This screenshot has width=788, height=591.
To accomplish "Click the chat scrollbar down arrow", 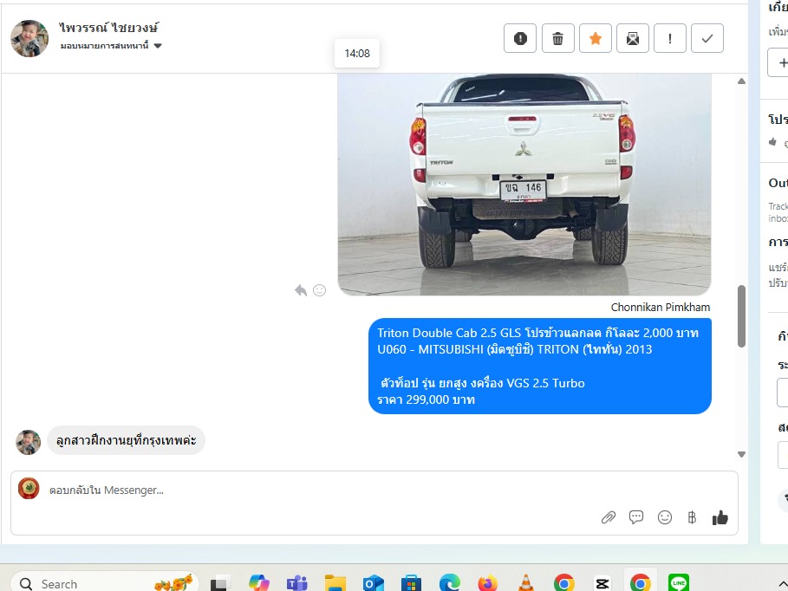I will tap(741, 454).
